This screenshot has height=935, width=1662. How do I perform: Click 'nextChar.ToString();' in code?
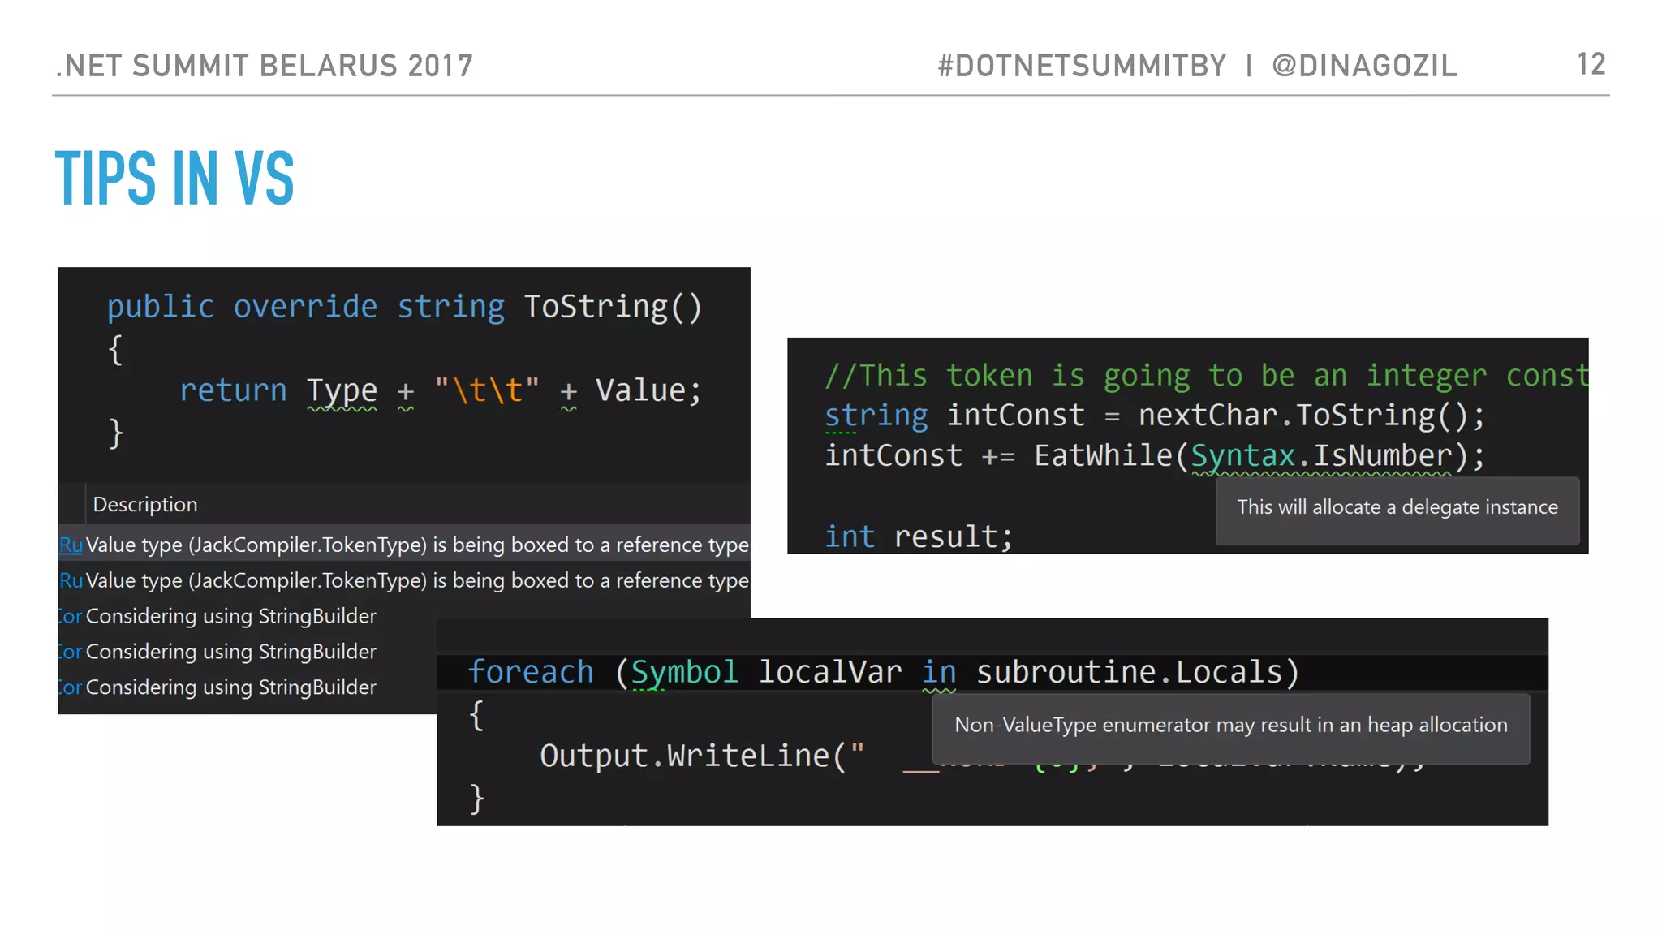coord(1311,416)
